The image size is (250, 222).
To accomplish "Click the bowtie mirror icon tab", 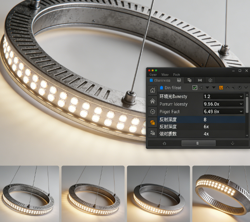I will (200, 80).
